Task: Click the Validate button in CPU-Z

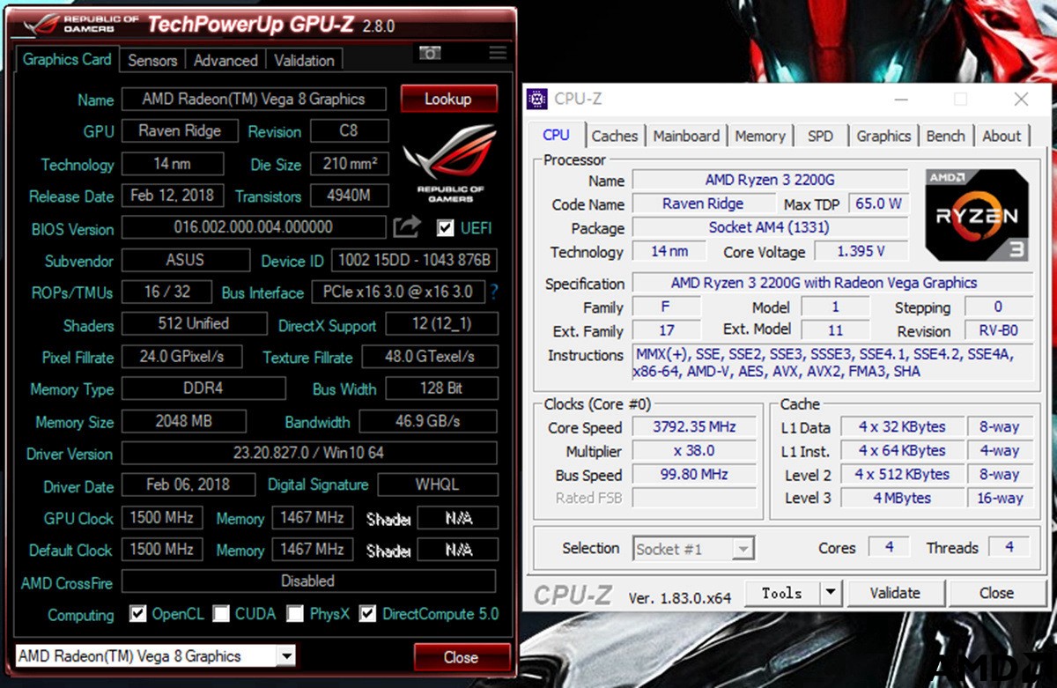Action: 895,593
